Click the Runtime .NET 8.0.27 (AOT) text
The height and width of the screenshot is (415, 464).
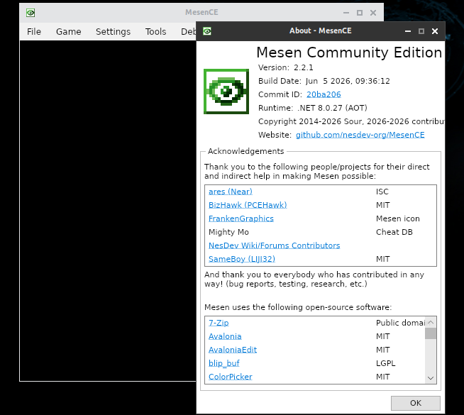(312, 108)
